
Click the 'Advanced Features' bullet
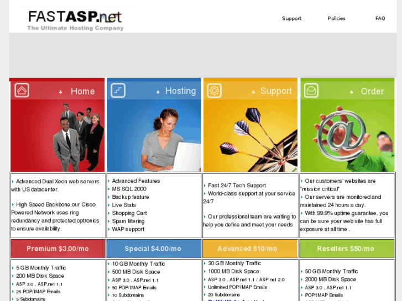[136, 181]
